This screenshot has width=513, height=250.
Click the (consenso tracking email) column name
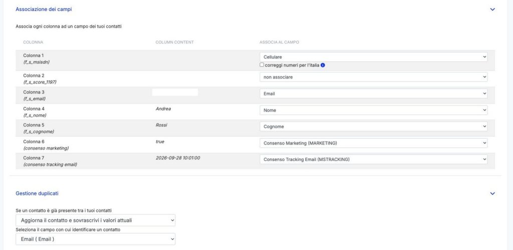coord(50,164)
